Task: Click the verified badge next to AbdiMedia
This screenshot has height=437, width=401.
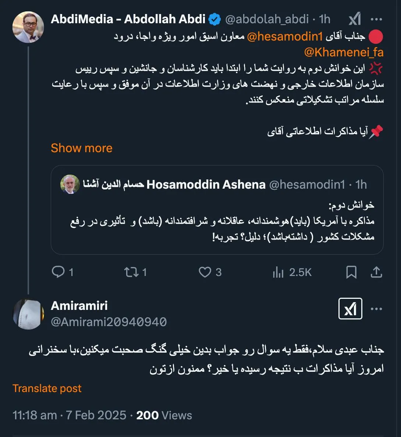Action: click(215, 19)
